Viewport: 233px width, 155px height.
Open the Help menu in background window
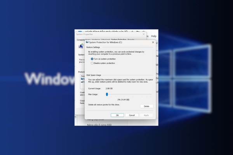pos(154,36)
